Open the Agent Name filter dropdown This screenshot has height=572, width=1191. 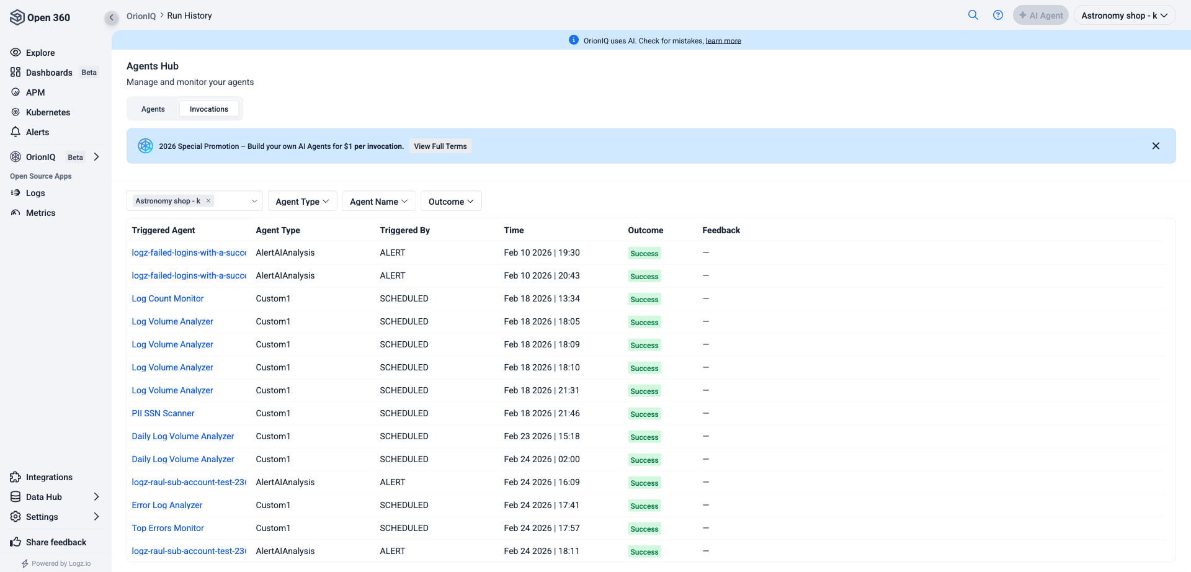(378, 201)
